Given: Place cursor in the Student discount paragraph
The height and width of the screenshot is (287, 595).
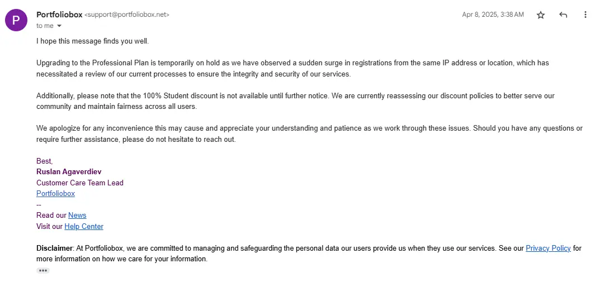Looking at the screenshot, I should pyautogui.click(x=296, y=101).
